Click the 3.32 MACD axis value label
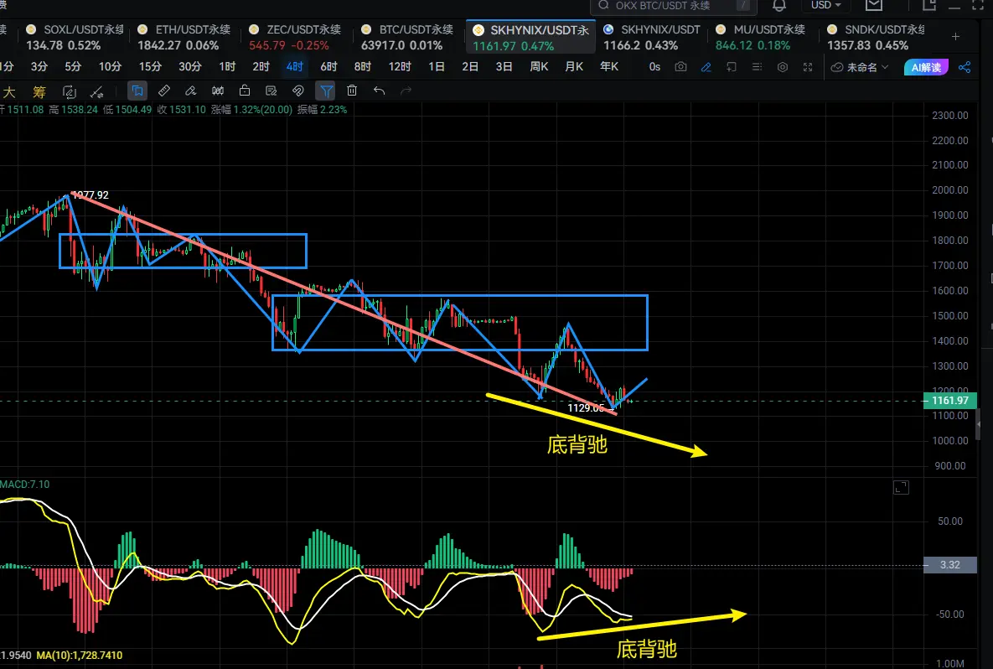Screen dimensions: 993x669 coord(950,564)
